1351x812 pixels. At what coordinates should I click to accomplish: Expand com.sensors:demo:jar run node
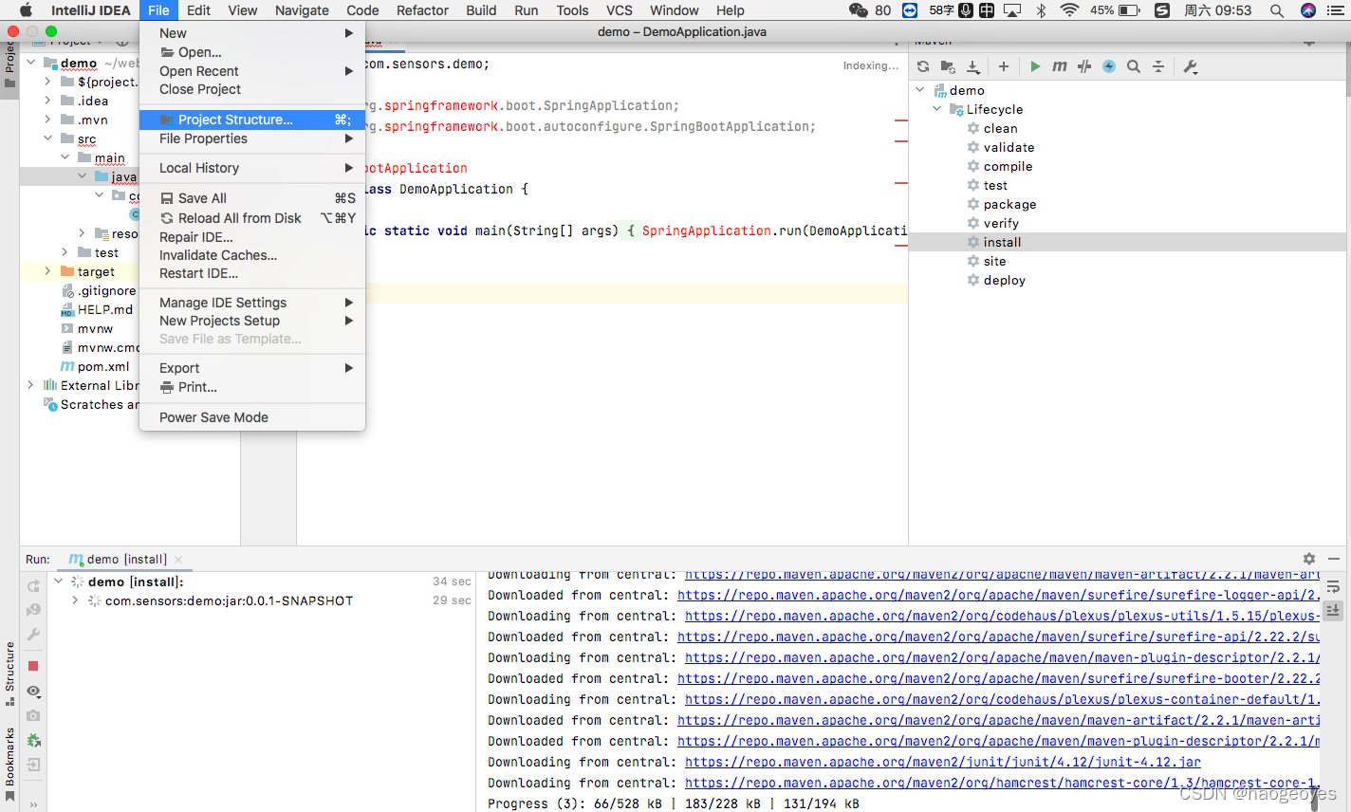(x=75, y=600)
